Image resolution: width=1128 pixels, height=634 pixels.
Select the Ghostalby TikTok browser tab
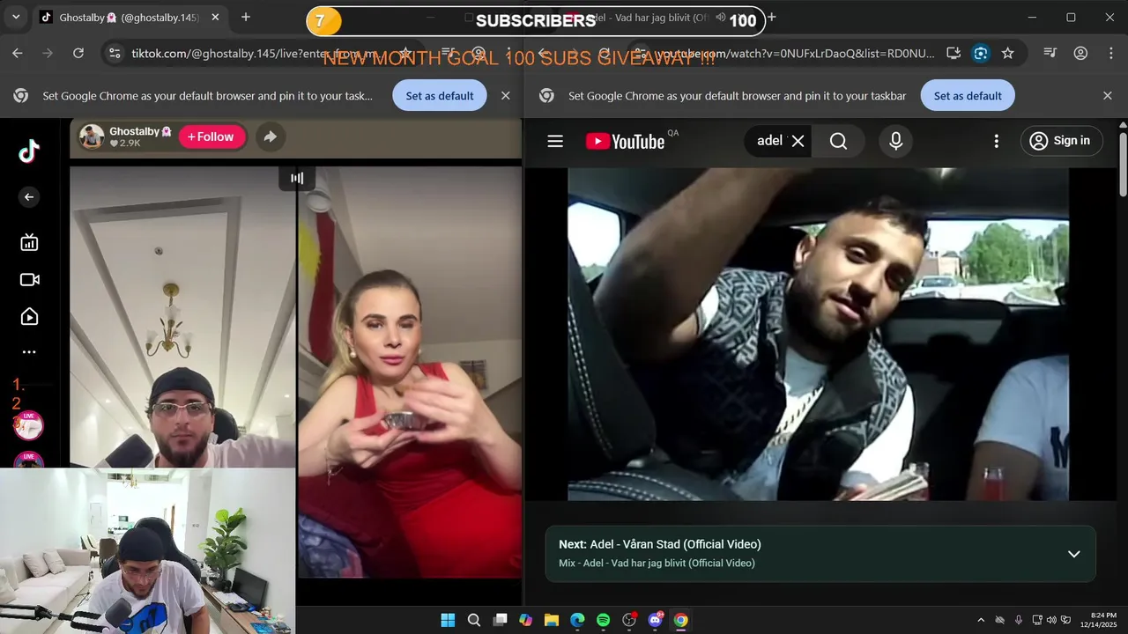coord(130,18)
